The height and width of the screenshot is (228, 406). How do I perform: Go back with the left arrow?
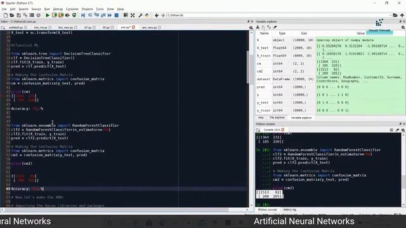click(x=157, y=15)
